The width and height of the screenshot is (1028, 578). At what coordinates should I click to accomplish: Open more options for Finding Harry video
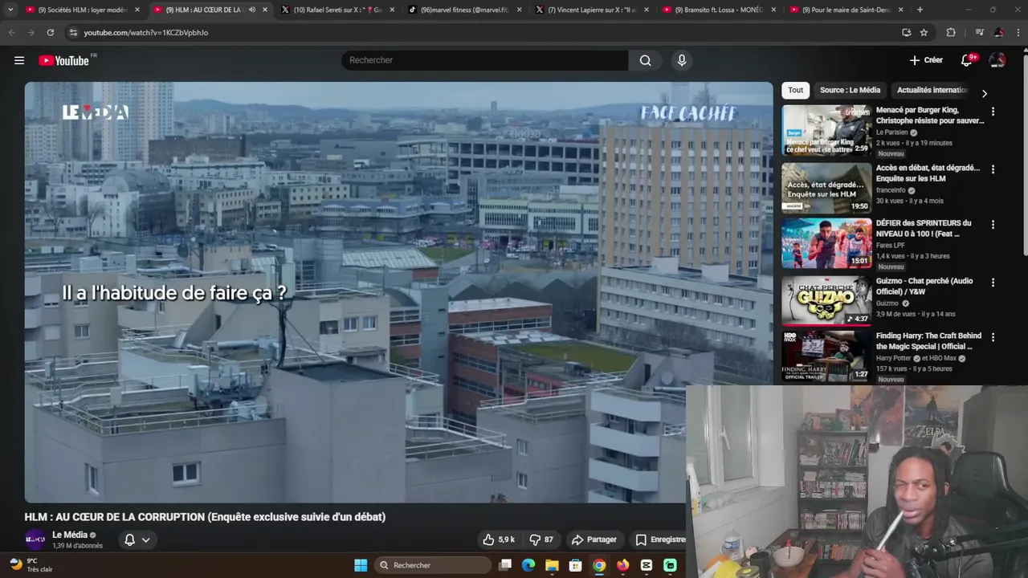tap(993, 337)
